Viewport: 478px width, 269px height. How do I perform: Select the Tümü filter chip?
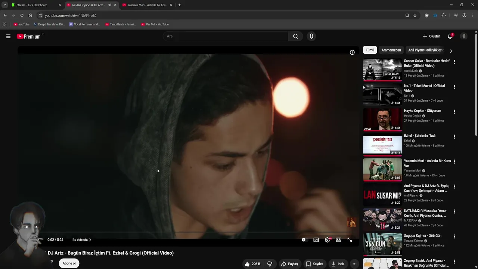tap(370, 50)
